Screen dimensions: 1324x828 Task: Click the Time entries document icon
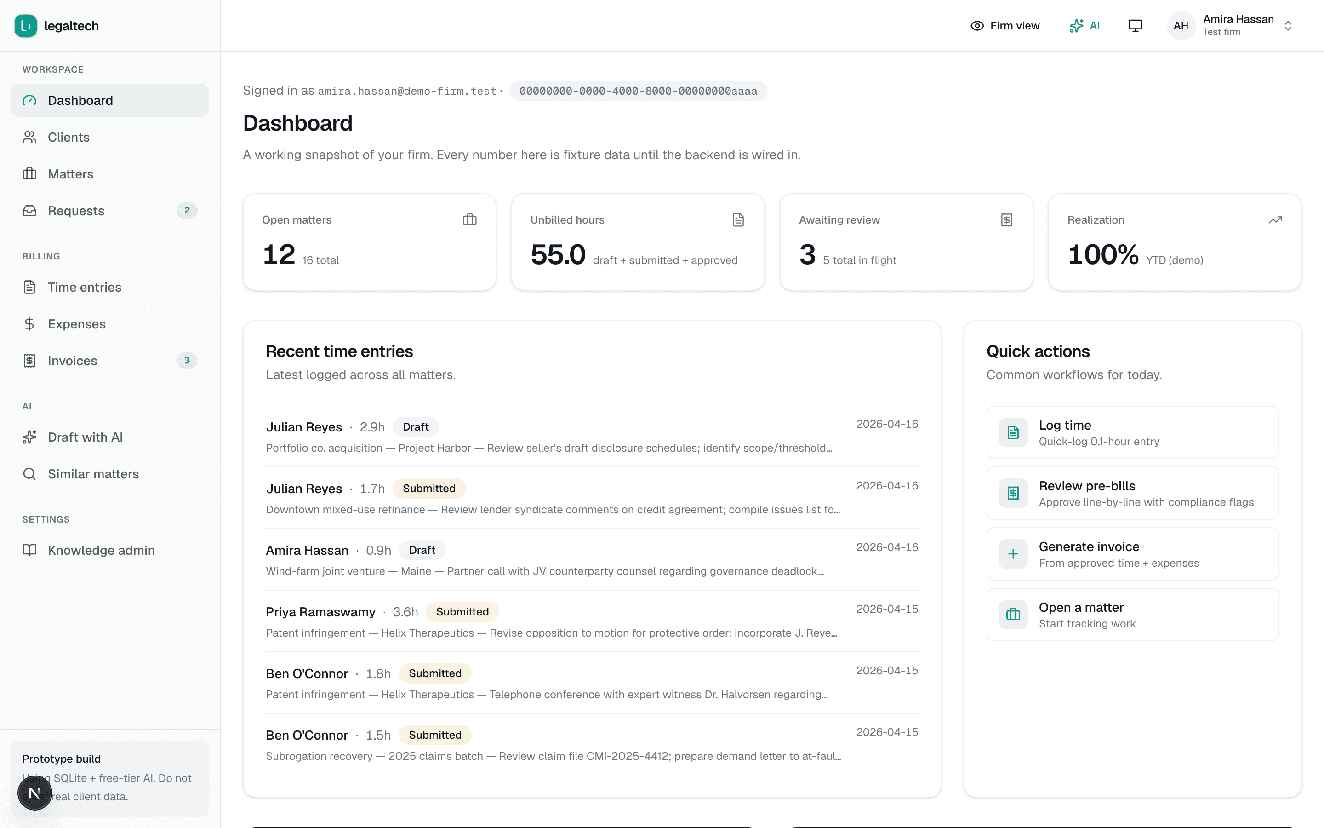(x=29, y=287)
